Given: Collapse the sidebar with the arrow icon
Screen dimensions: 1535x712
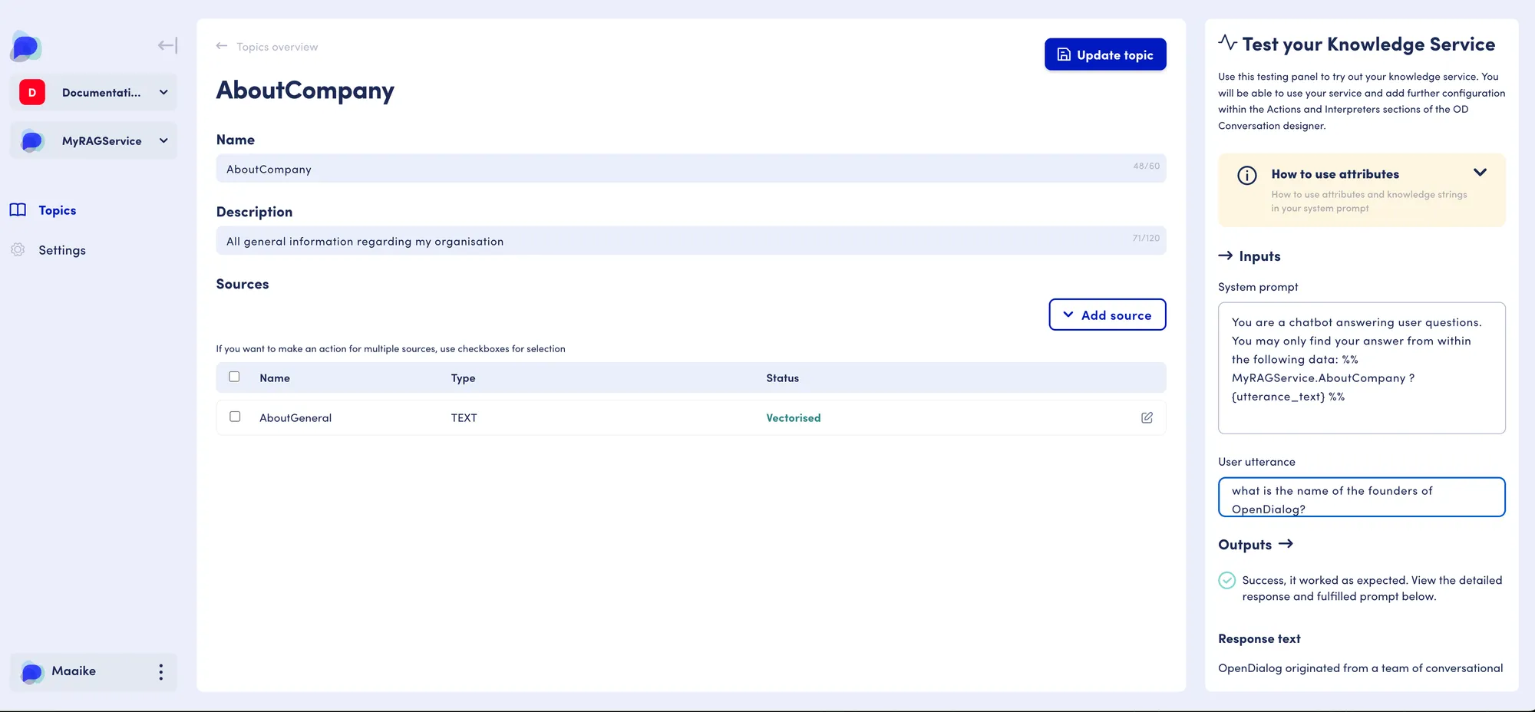Looking at the screenshot, I should coord(167,46).
